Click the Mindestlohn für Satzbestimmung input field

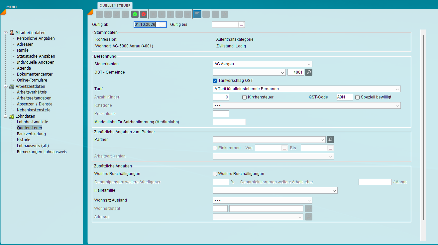pyautogui.click(x=229, y=122)
